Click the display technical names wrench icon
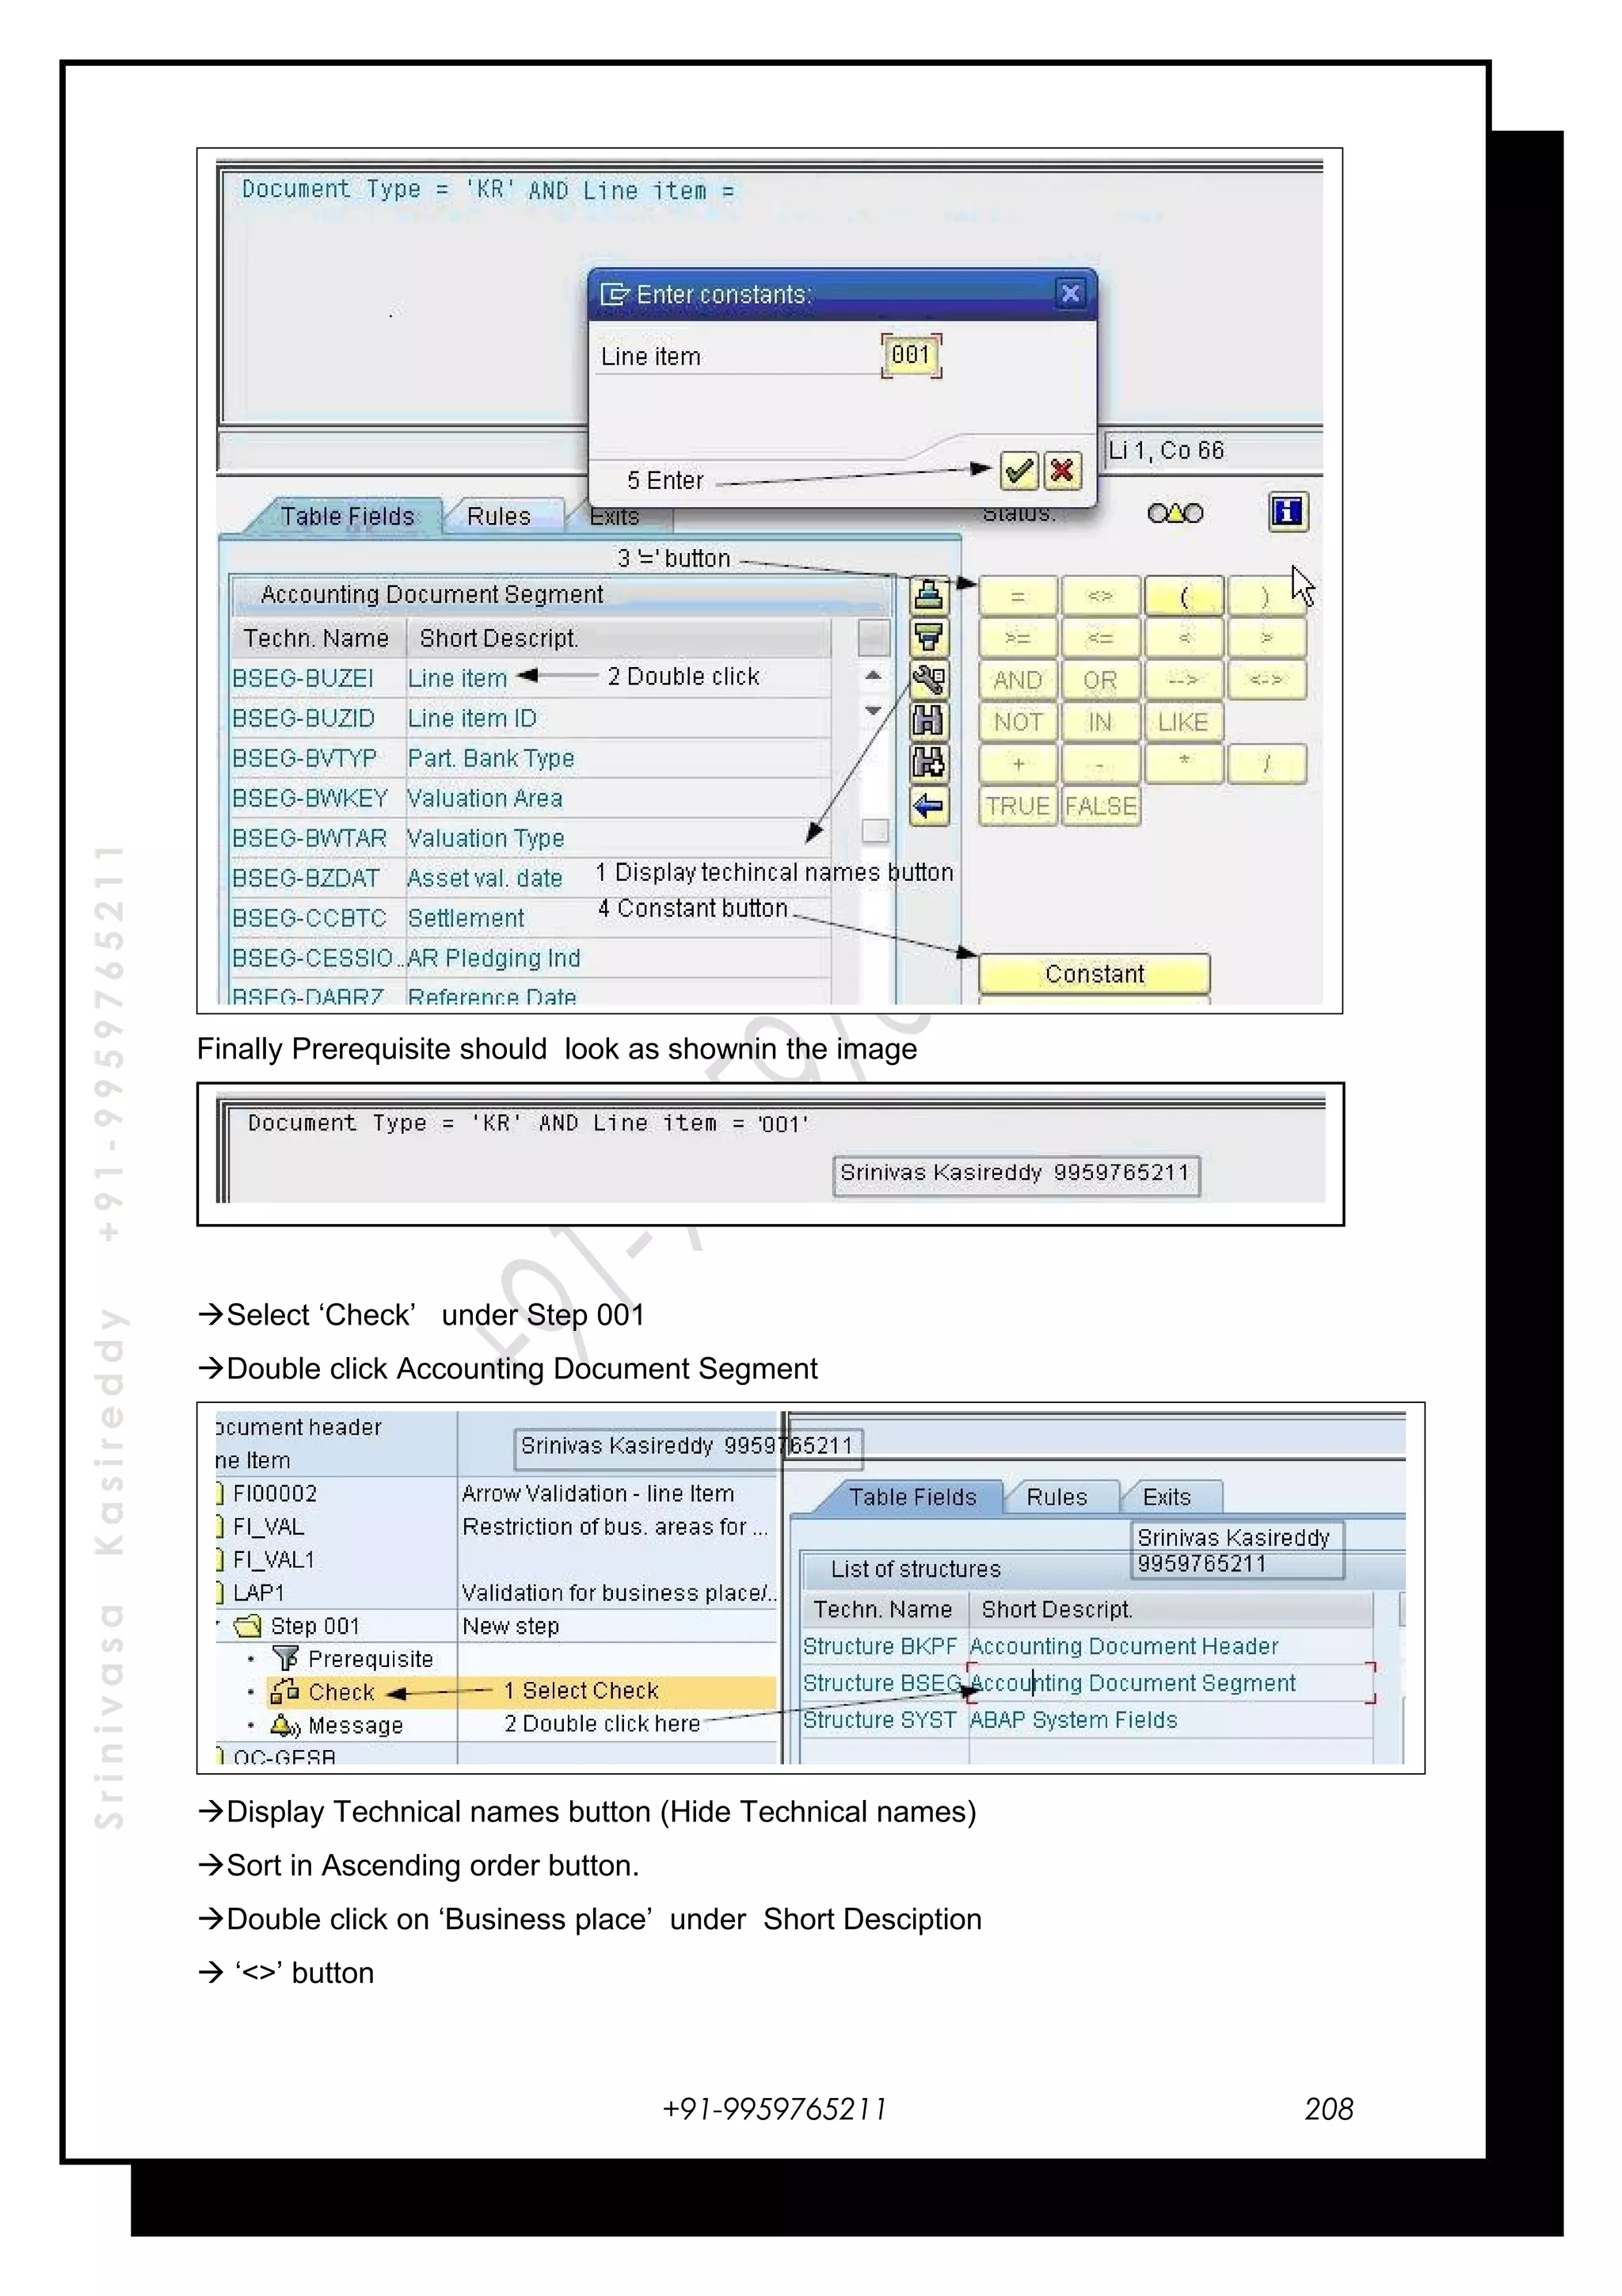1622x2296 pixels. coord(928,680)
